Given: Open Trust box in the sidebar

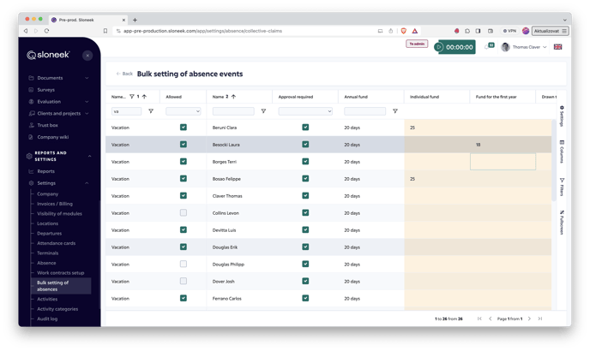Looking at the screenshot, I should point(47,125).
